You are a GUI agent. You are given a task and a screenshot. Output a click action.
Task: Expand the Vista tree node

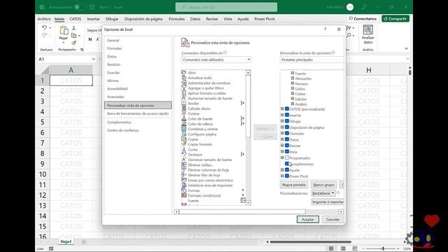(282, 152)
